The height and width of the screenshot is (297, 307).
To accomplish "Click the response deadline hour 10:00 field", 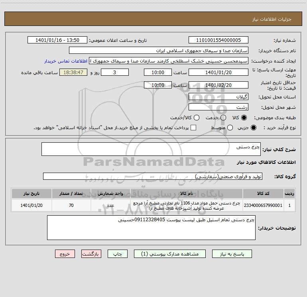I will click(158, 73).
